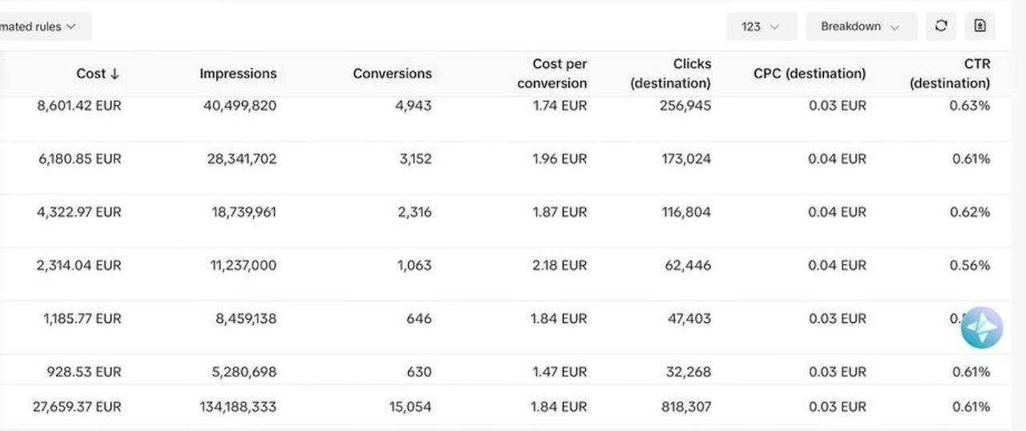
Task: Click the refresh data icon
Action: pos(941,26)
